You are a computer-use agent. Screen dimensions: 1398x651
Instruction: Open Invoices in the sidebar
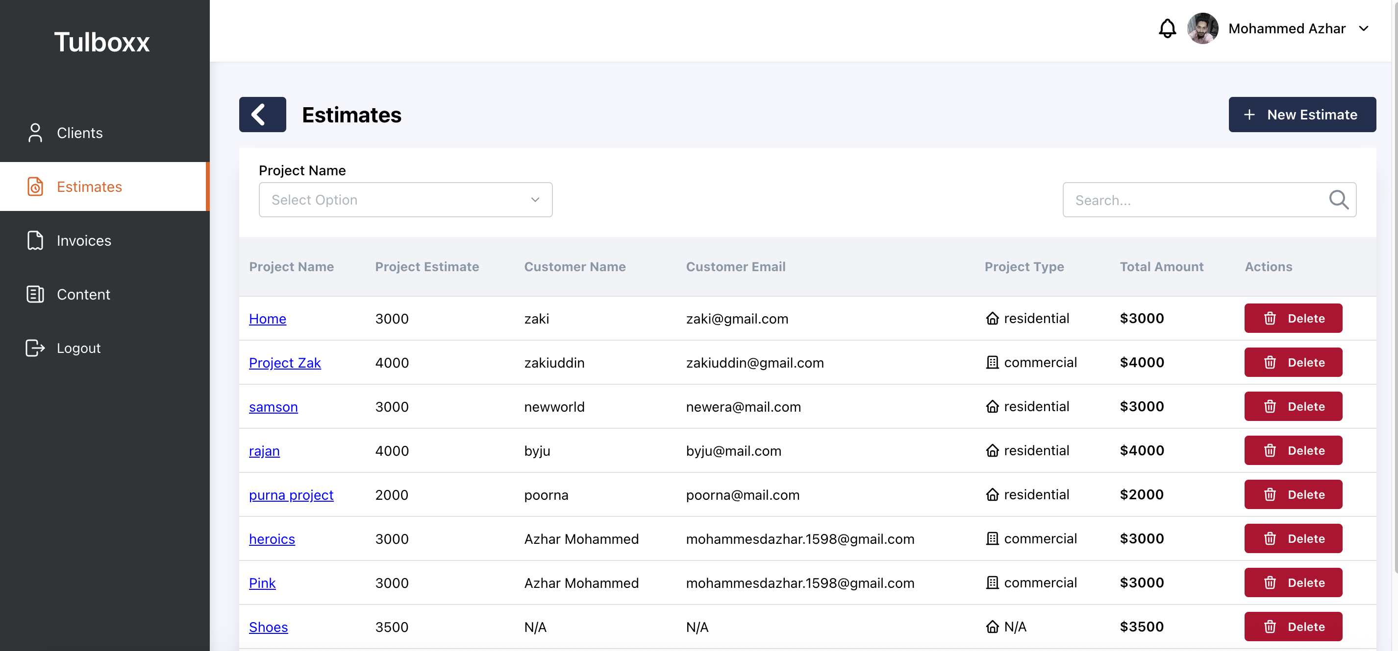click(105, 240)
